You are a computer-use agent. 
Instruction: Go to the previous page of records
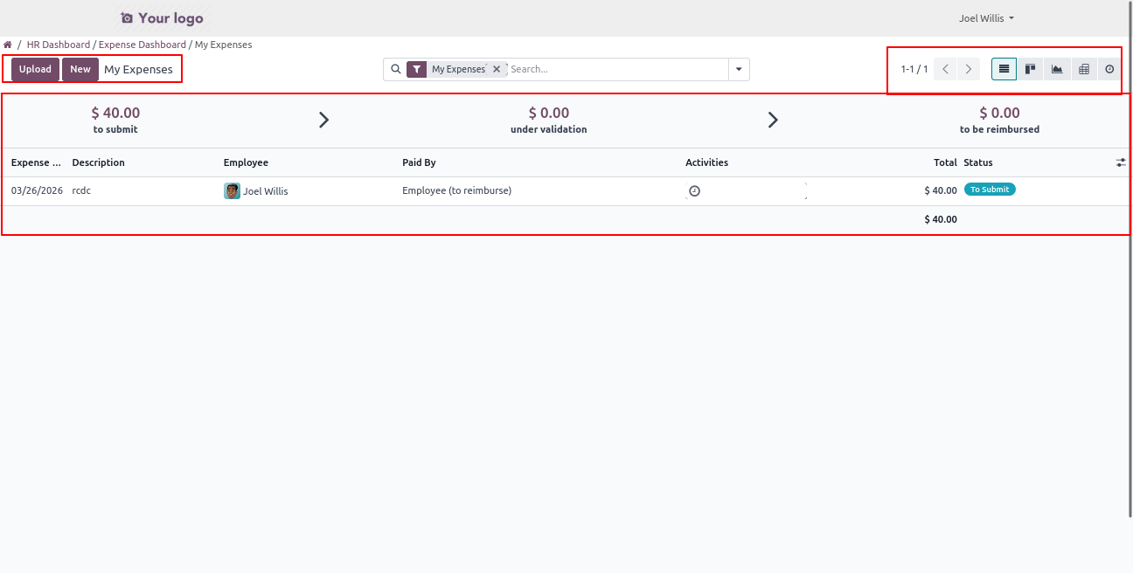tap(945, 69)
